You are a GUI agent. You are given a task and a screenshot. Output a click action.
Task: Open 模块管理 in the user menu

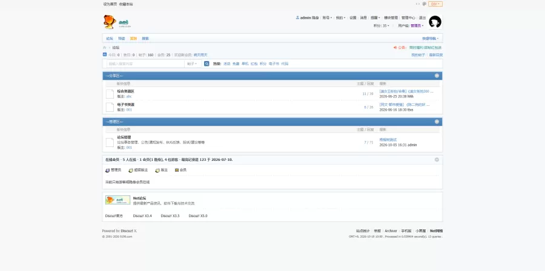coord(391,18)
